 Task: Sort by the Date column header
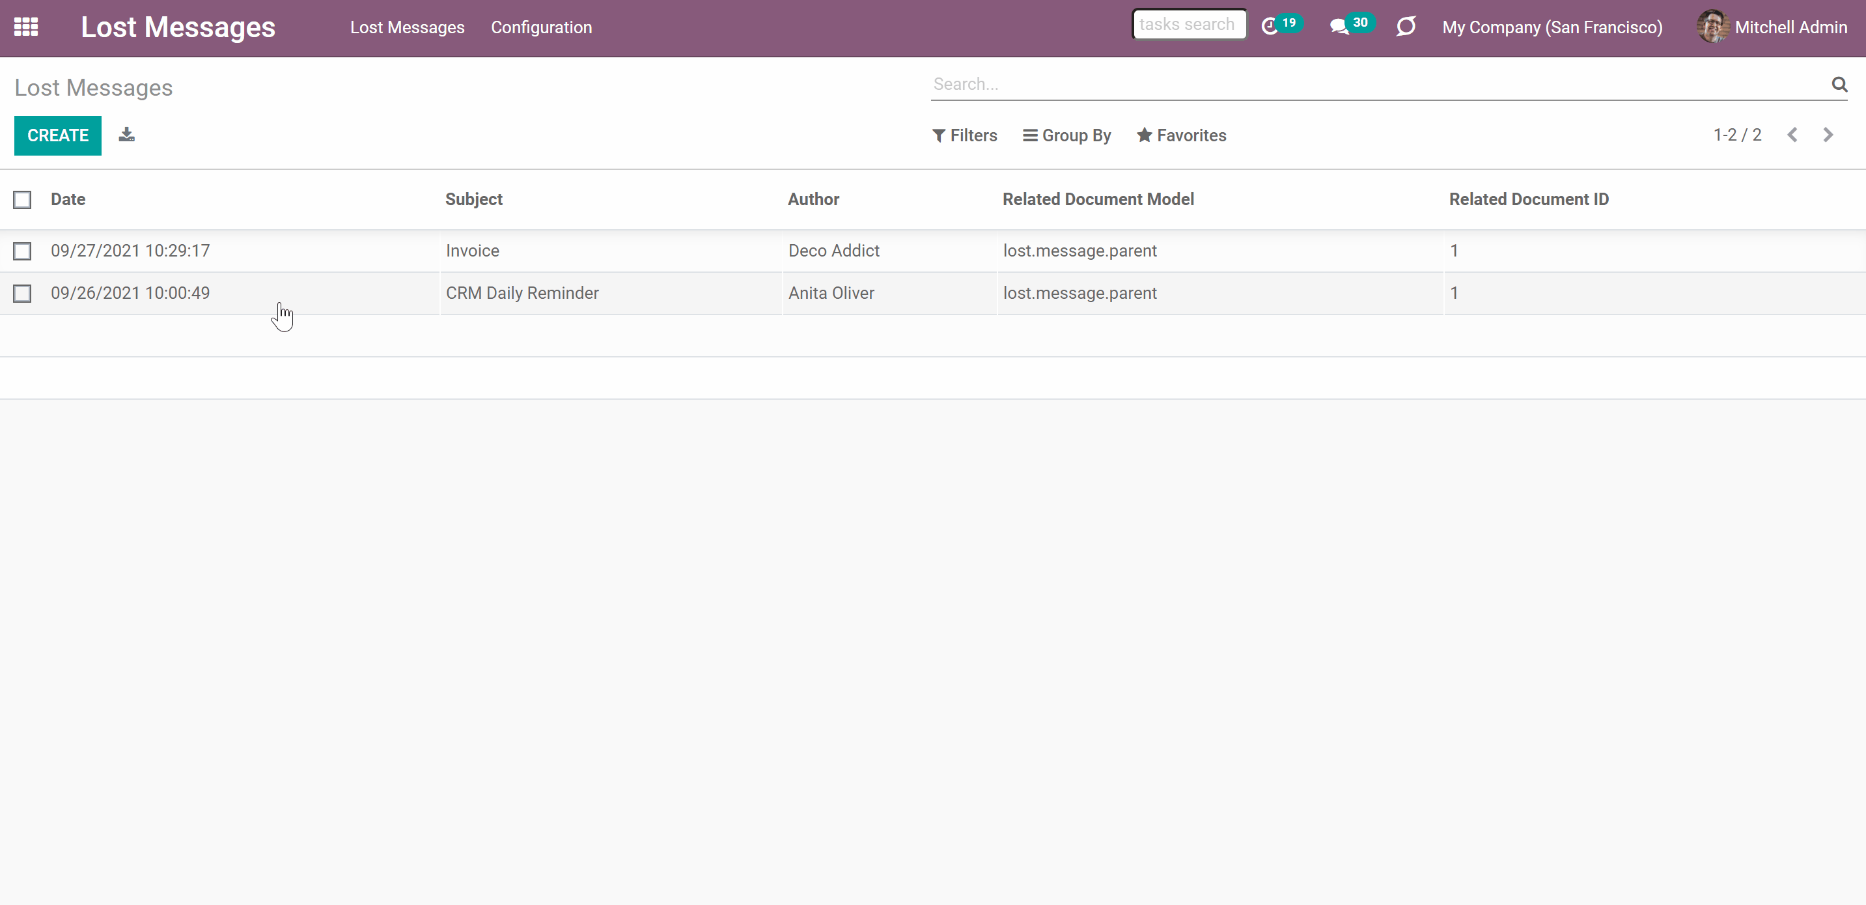(68, 199)
